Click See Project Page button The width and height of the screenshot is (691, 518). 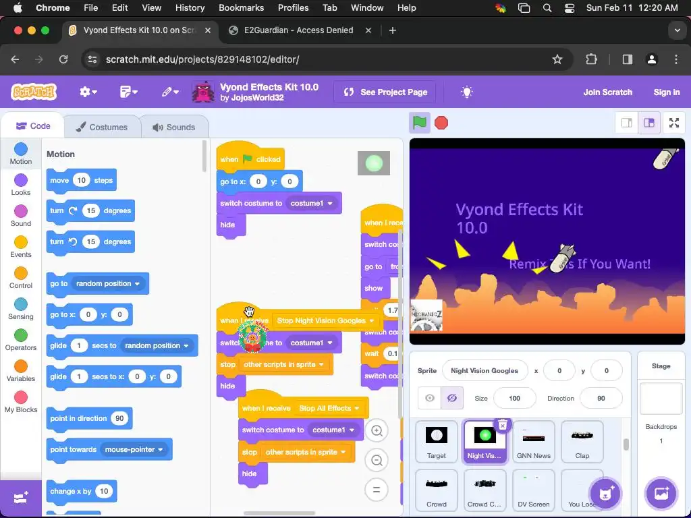[x=385, y=92]
